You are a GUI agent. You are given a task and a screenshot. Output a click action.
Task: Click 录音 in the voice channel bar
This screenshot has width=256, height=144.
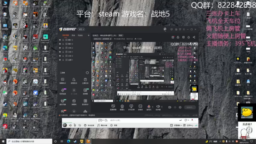(114, 125)
